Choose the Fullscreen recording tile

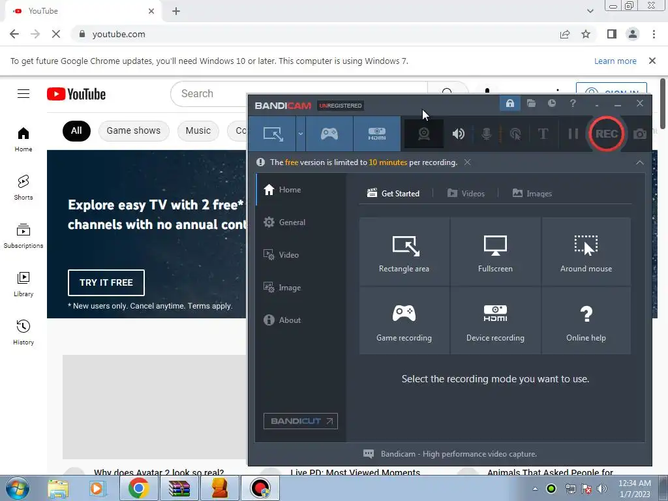tap(496, 251)
